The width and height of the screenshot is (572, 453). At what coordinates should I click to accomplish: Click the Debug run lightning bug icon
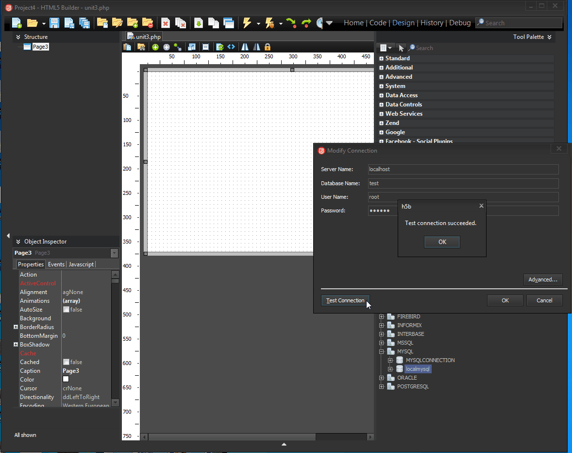269,23
